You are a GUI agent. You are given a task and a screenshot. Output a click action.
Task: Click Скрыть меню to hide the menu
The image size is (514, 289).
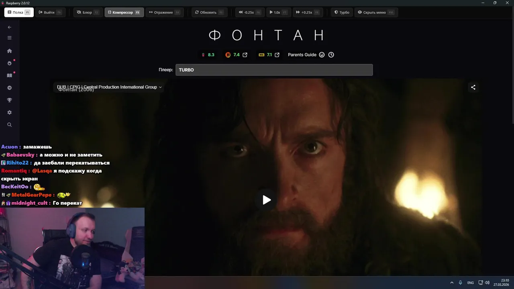point(376,12)
